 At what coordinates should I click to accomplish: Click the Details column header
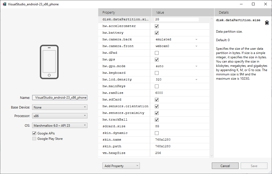point(243,13)
